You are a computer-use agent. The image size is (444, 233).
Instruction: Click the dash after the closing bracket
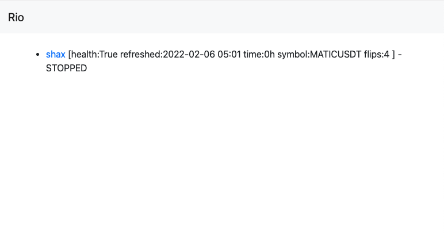(400, 54)
